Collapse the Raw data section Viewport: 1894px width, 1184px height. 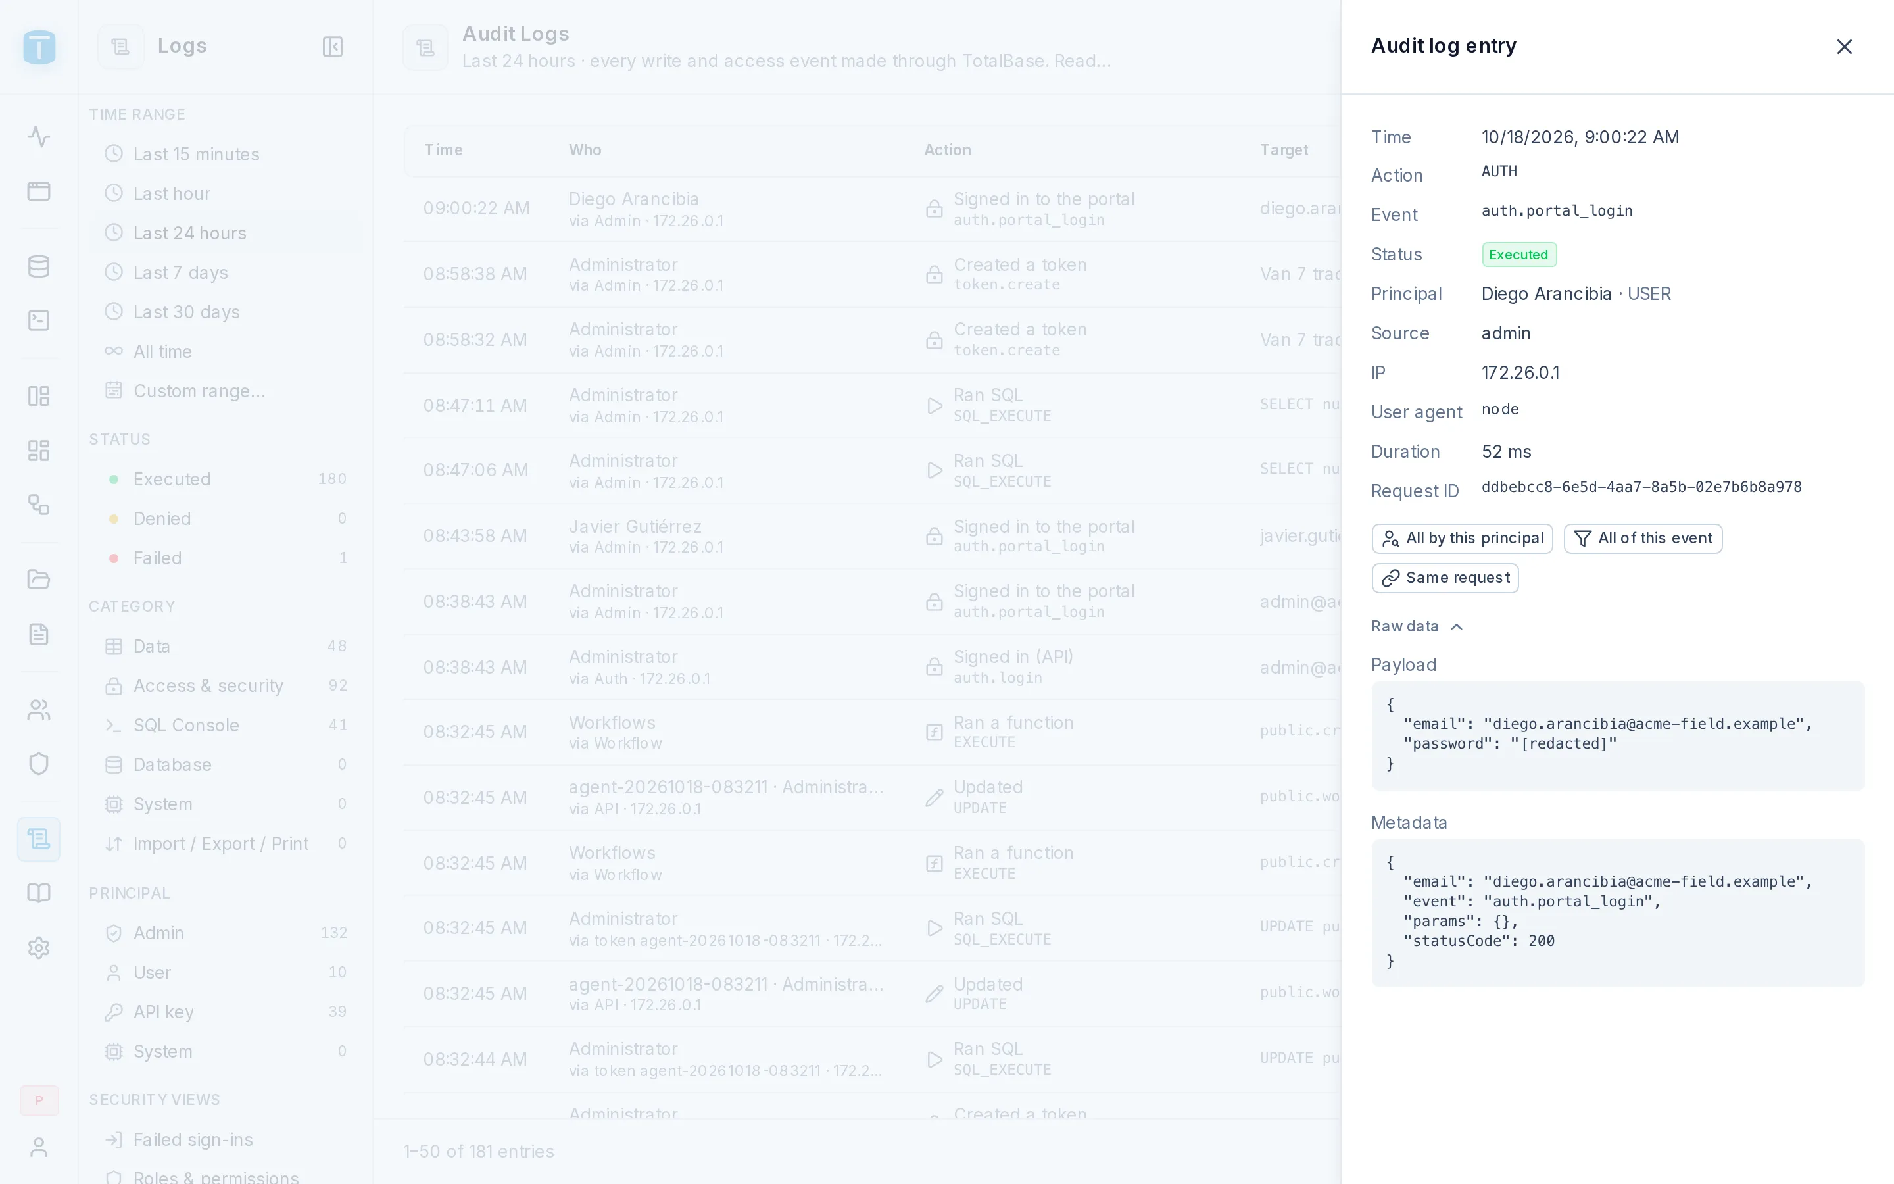pyautogui.click(x=1417, y=626)
